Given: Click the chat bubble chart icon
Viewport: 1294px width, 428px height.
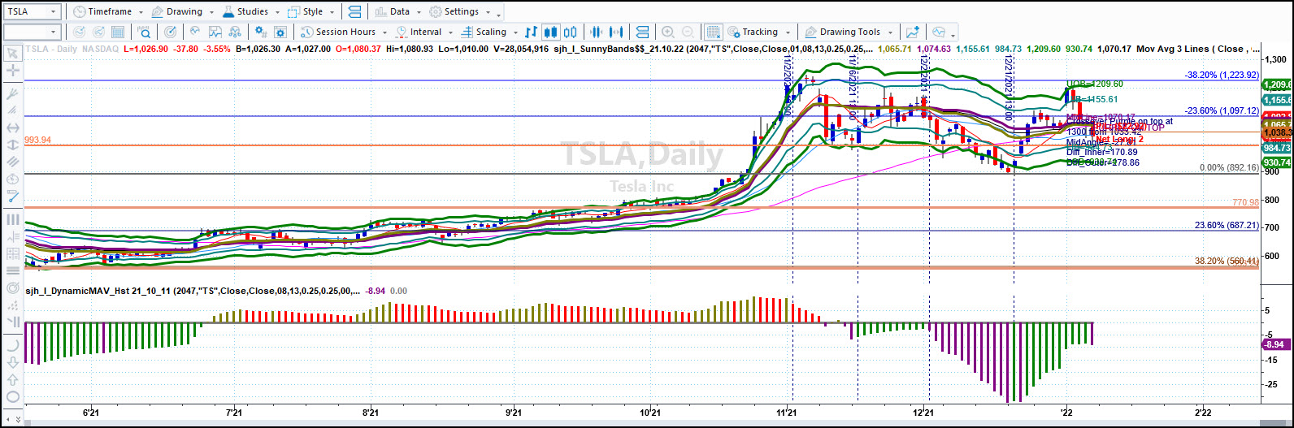Looking at the screenshot, I should 939,32.
